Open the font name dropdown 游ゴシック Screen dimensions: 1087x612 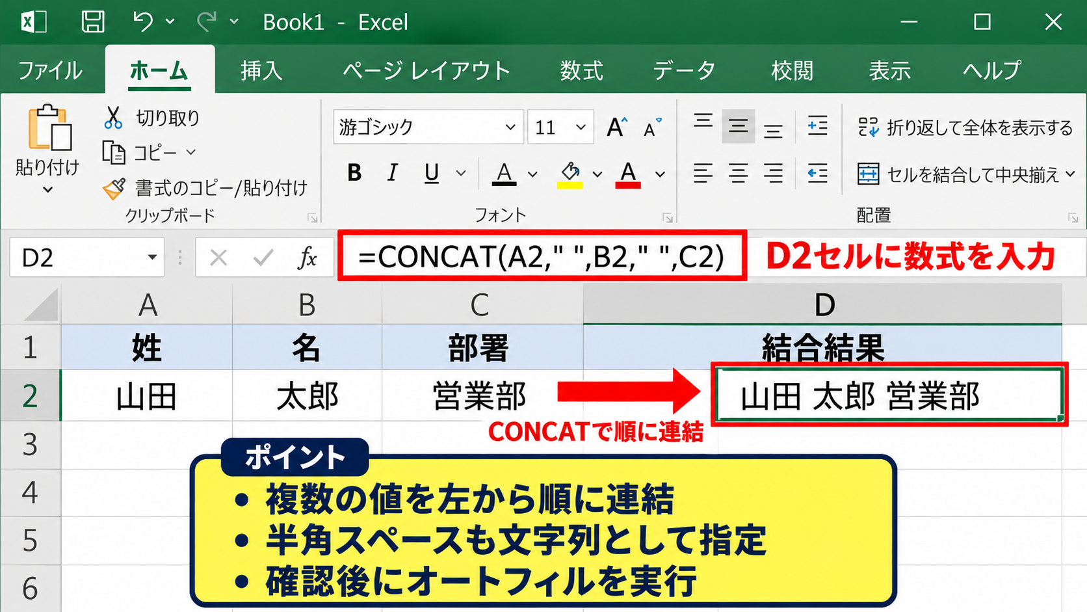point(510,127)
